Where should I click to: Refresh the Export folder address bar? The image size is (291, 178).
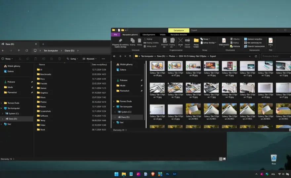point(256,56)
